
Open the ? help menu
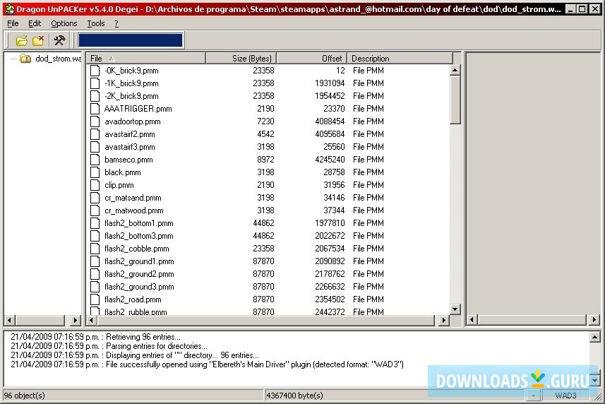point(116,23)
